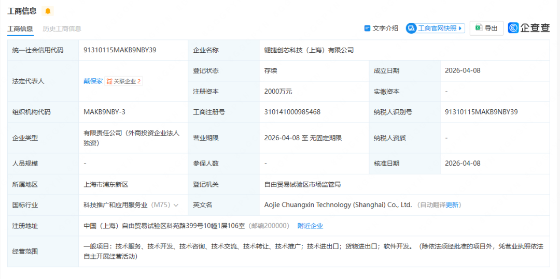Click the 附近企业 link
Image resolution: width=560 pixels, height=279 pixels.
310,226
